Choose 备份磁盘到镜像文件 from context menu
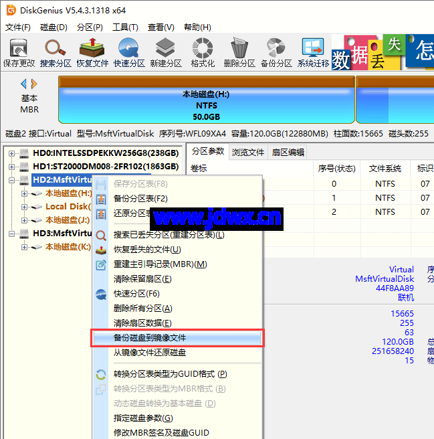This screenshot has width=434, height=439. (177, 338)
